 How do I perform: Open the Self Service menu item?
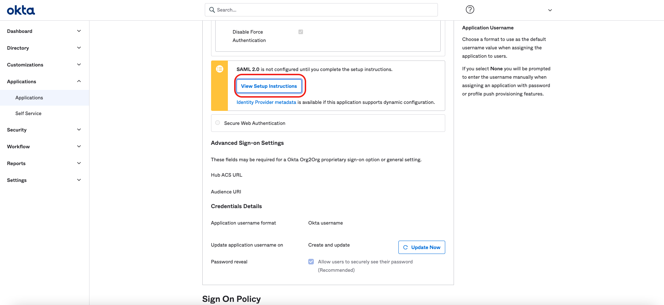[x=28, y=113]
